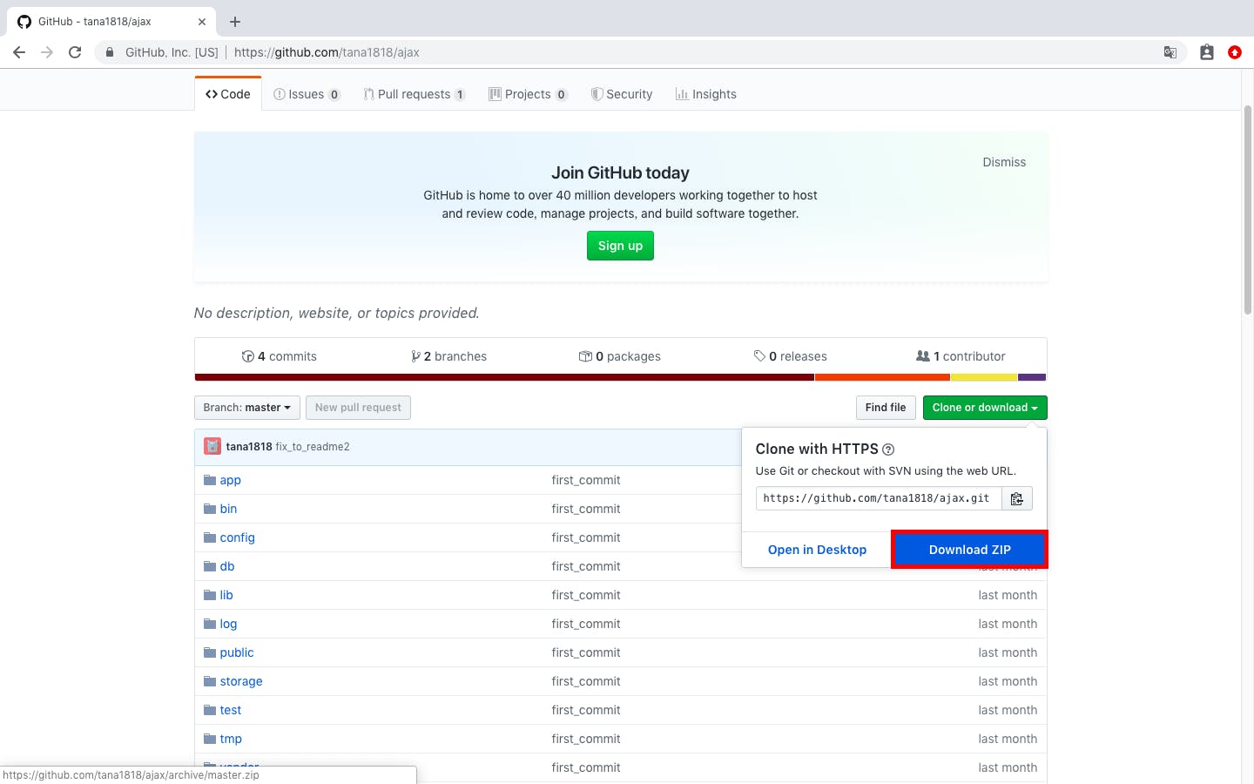Click the Find file button
1254x784 pixels.
(x=886, y=408)
